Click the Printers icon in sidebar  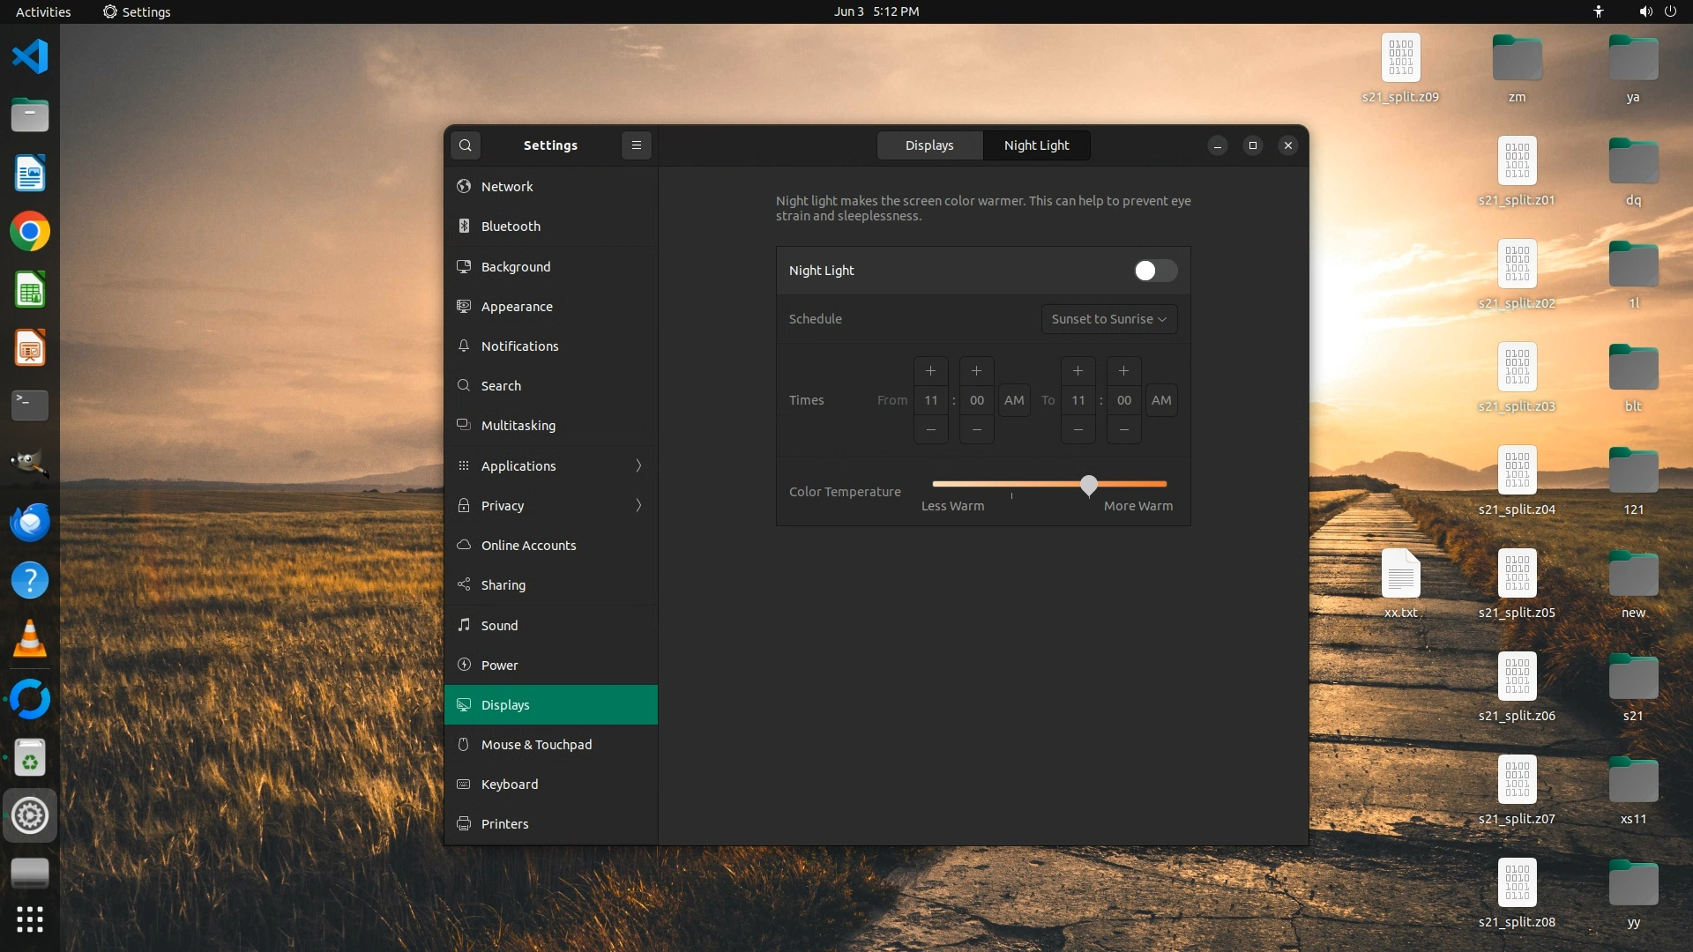pos(464,824)
